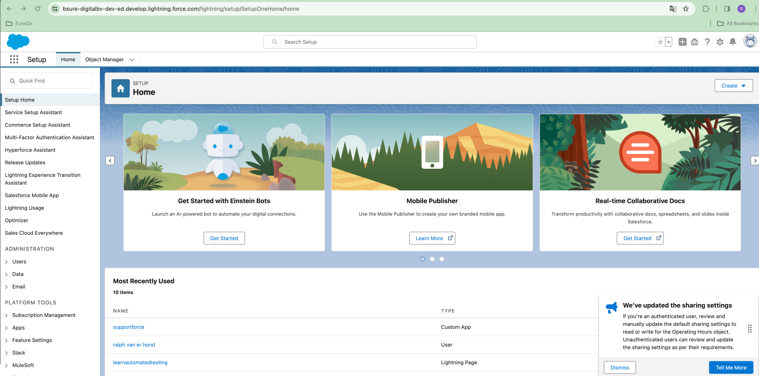
Task: Open the Object Manager tab dropdown chevron
Action: (132, 60)
